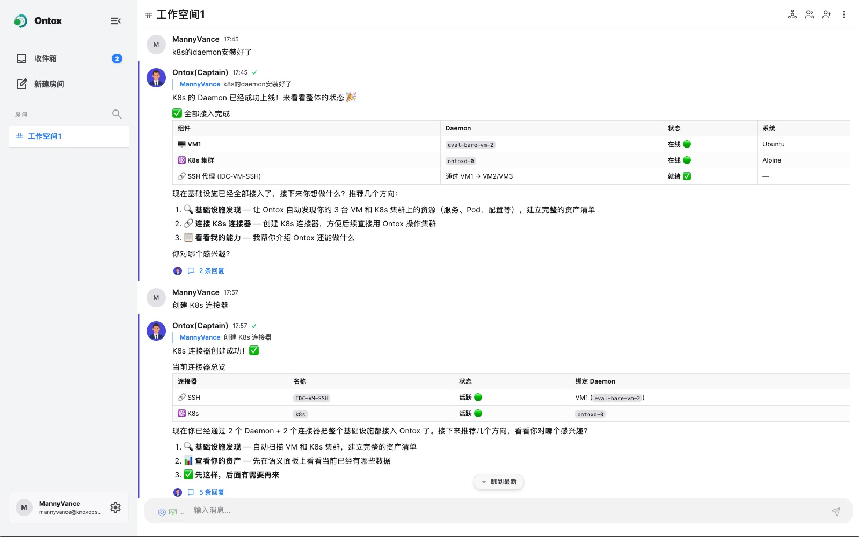Click the green terminal connector icon in input bar
The width and height of the screenshot is (859, 537).
pos(173,512)
